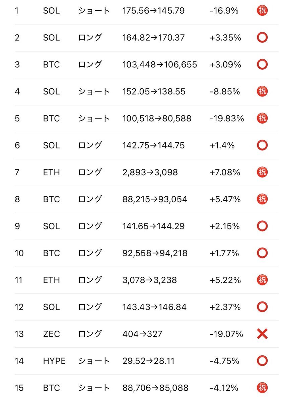Click the red circle icon in row 2
Image resolution: width=286 pixels, height=402 pixels.
click(262, 38)
